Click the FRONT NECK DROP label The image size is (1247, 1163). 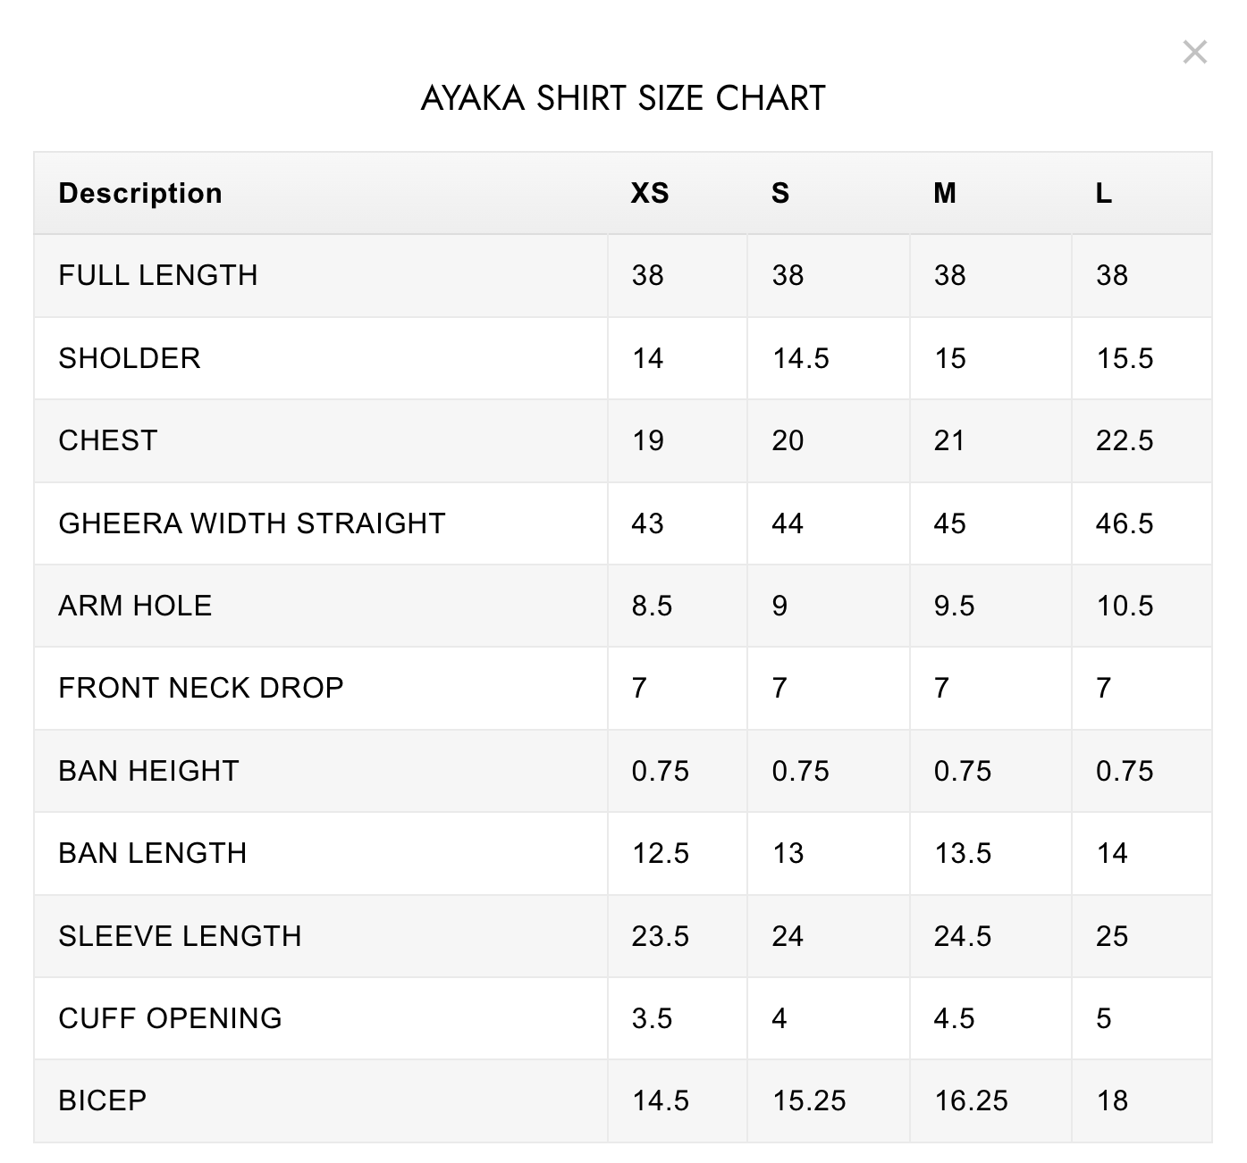click(x=201, y=688)
